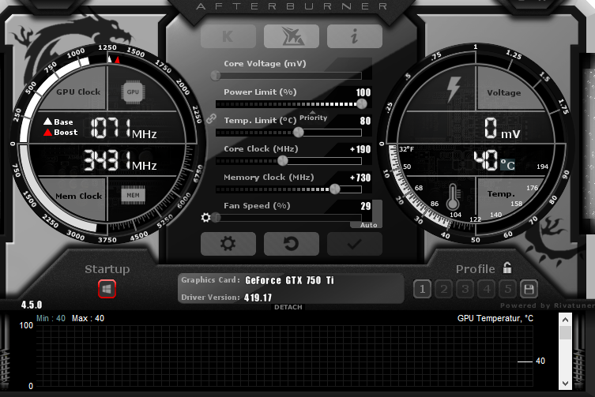595x397 pixels.
Task: Click the GPU Temperatur, °C graph label
Action: (x=495, y=318)
